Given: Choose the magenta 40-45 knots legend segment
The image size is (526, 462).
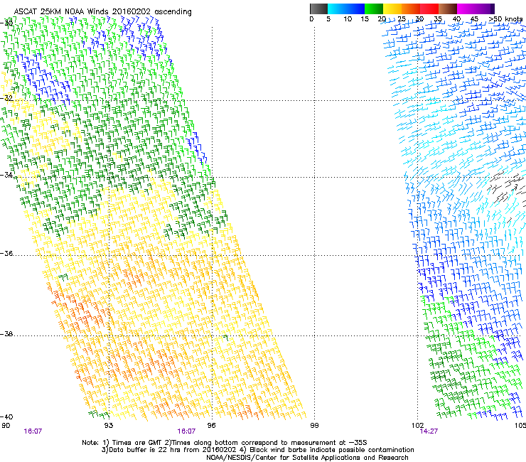Looking at the screenshot, I should 466,9.
